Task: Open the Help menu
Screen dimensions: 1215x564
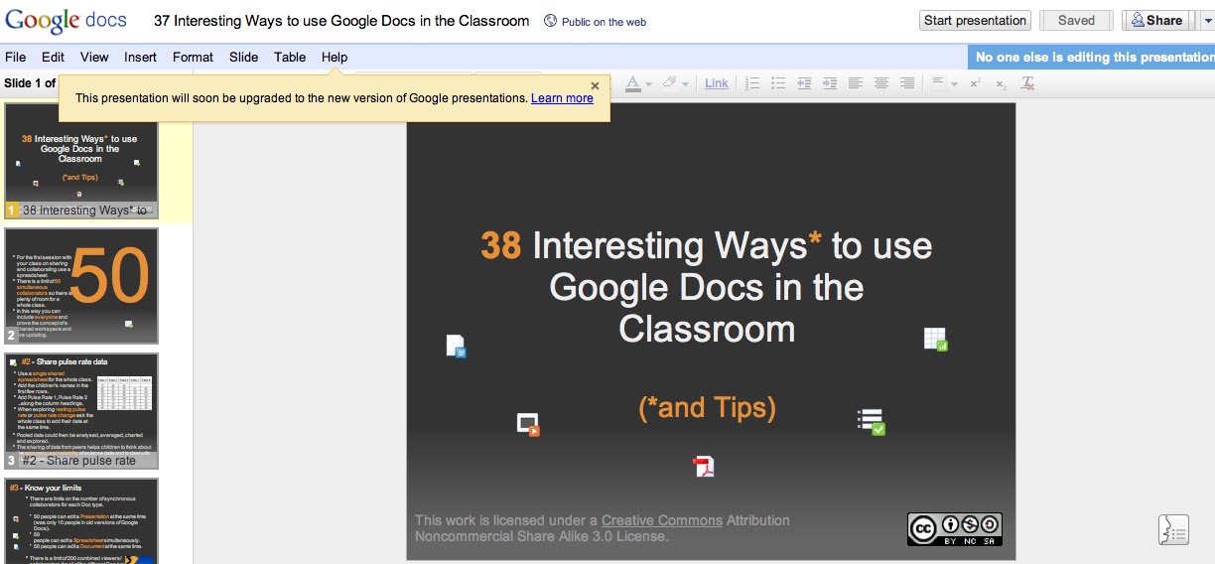Action: pyautogui.click(x=335, y=57)
